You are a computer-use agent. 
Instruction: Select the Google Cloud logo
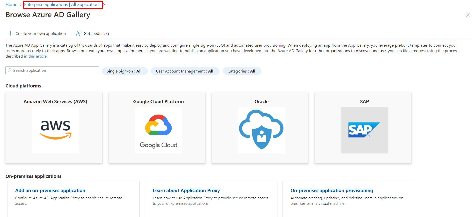pyautogui.click(x=158, y=130)
